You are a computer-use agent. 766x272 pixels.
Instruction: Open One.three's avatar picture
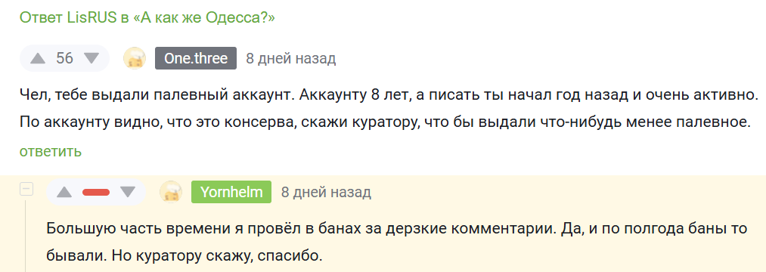[134, 59]
